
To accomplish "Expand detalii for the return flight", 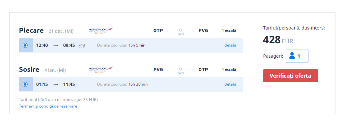I will click(x=230, y=84).
